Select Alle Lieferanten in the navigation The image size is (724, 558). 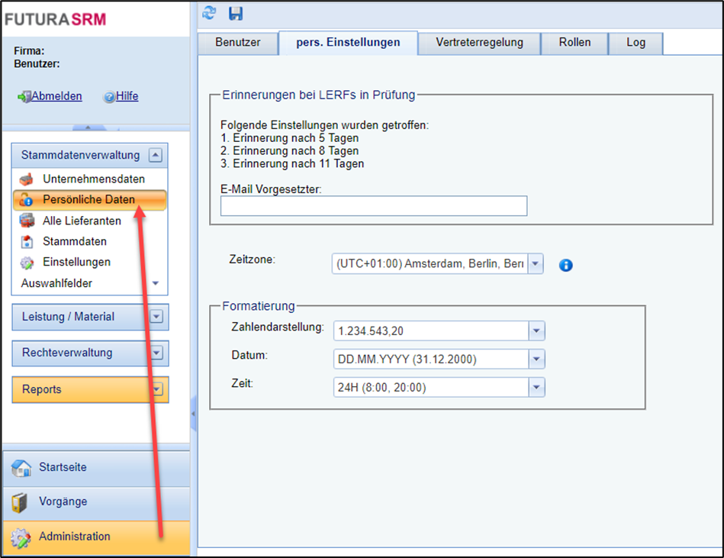coord(82,221)
